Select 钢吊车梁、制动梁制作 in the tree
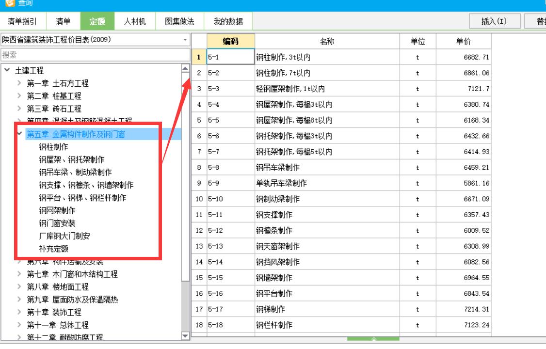Image resolution: width=546 pixels, height=349 pixels. [x=75, y=172]
